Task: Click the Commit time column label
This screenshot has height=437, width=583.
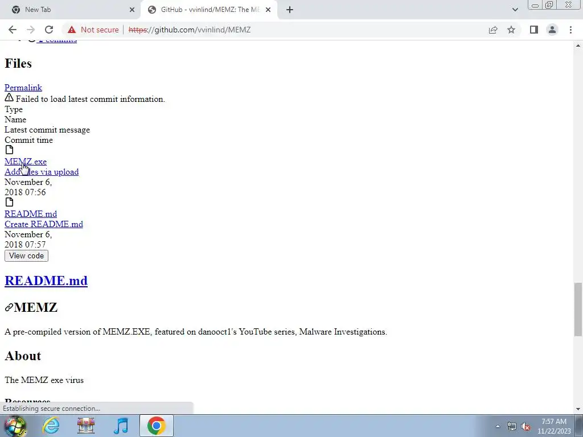Action: (28, 140)
